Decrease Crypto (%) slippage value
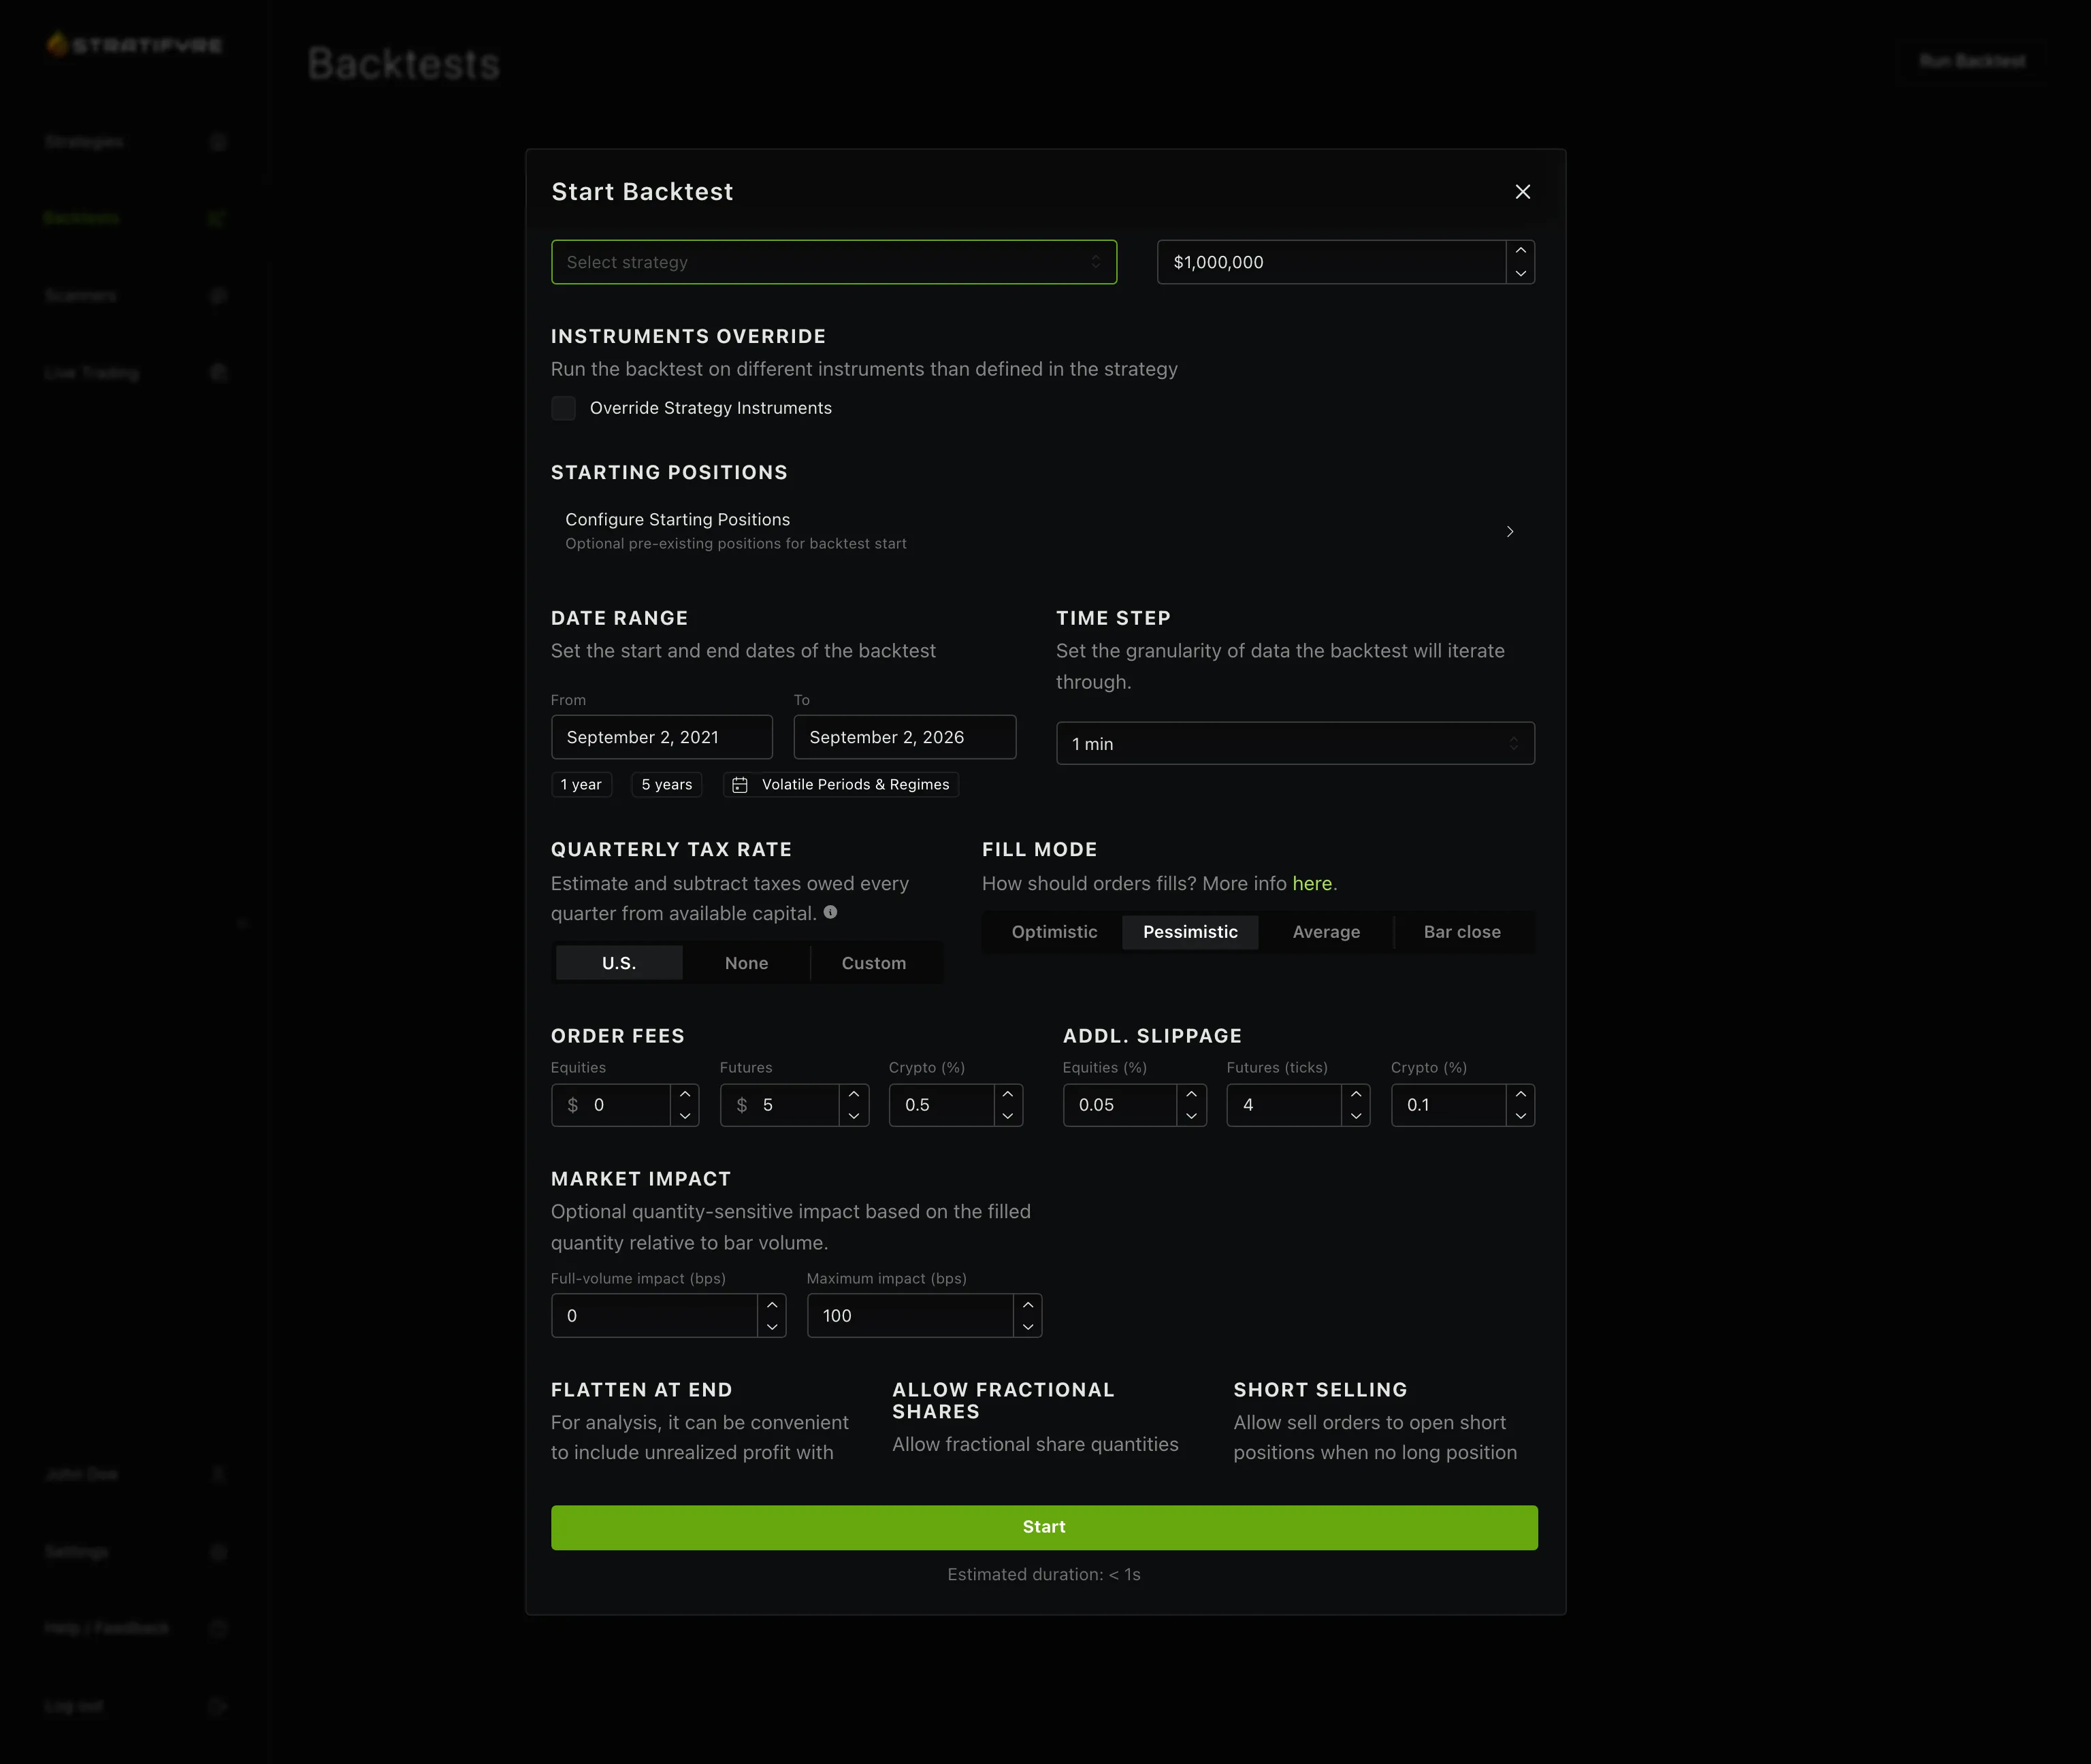2091x1764 pixels. 1520,1116
